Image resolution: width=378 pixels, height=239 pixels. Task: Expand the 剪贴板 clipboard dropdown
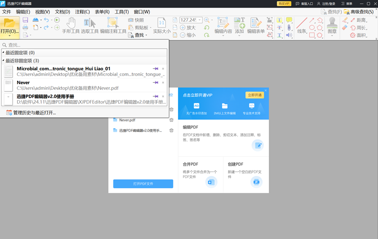pos(151,28)
